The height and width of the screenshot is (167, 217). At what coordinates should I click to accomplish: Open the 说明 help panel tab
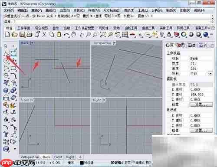203,46
